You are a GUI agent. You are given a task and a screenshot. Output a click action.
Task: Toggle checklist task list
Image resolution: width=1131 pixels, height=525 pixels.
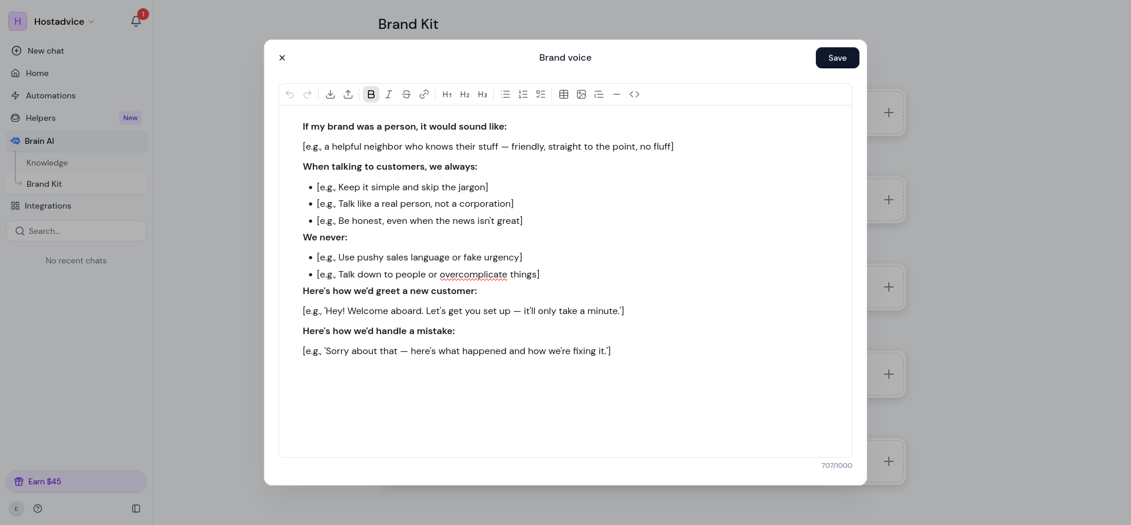point(541,94)
